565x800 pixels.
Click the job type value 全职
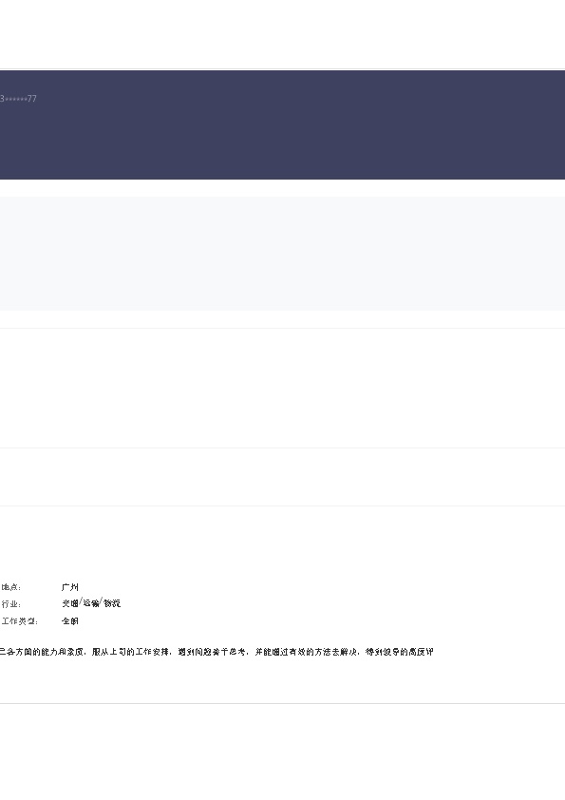[70, 621]
